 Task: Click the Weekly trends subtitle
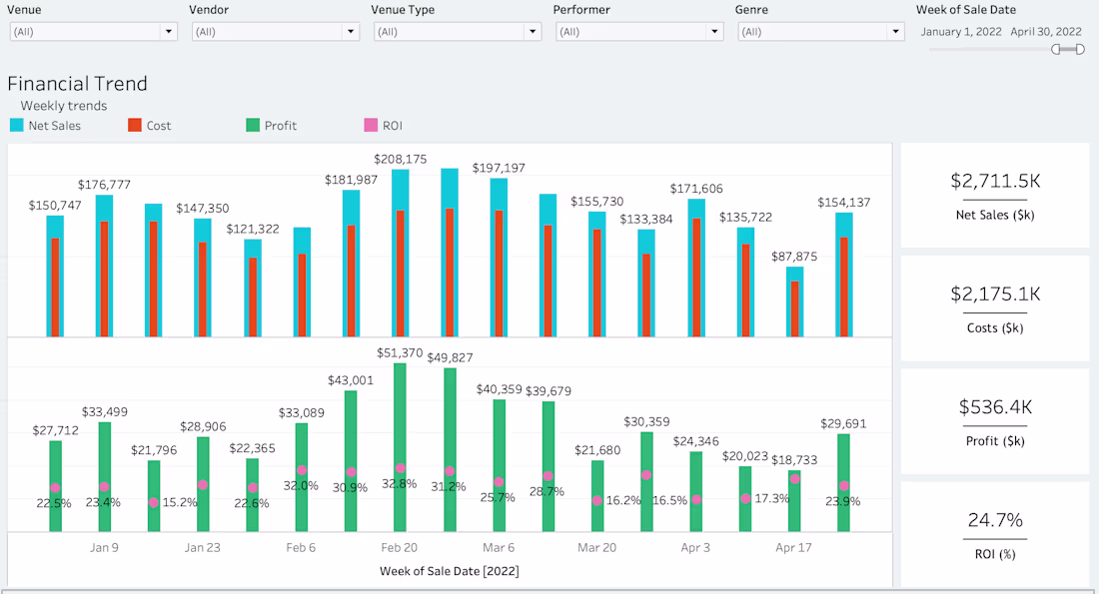click(x=64, y=106)
